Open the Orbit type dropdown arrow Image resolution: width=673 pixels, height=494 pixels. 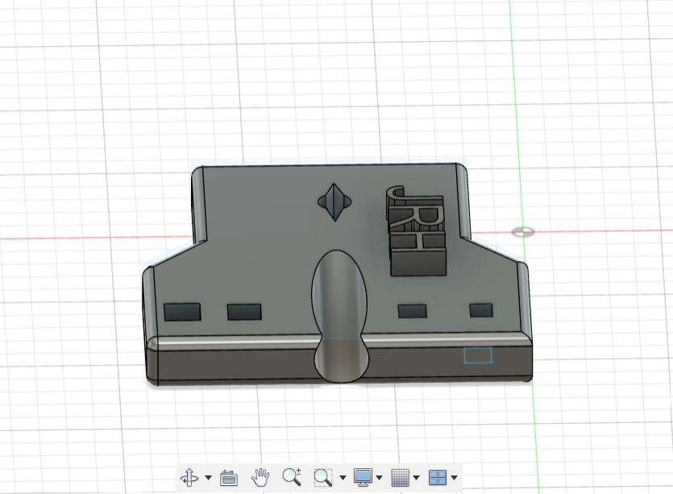pyautogui.click(x=208, y=477)
